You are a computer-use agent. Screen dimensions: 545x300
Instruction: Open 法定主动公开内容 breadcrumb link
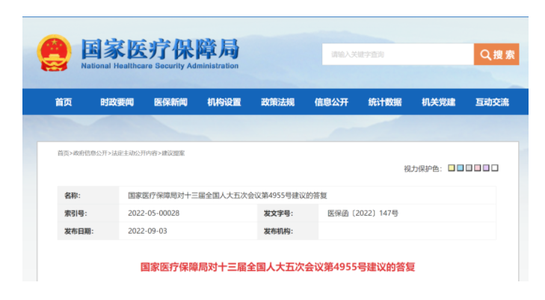134,153
